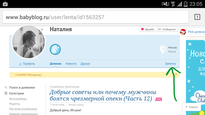Screen dimensions: 205x115
Task: Click the pink 165 comments badge
Action: (159, 99)
